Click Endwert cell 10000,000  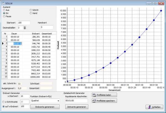pos(32,77)
